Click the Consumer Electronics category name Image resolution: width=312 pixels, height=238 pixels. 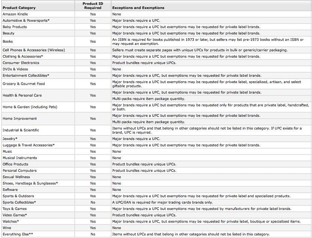point(21,62)
